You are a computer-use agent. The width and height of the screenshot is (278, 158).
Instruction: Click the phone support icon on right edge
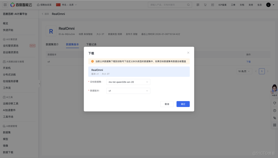(x=274, y=118)
